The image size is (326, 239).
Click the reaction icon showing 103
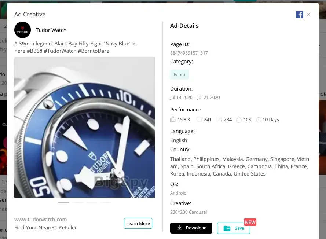pyautogui.click(x=238, y=119)
